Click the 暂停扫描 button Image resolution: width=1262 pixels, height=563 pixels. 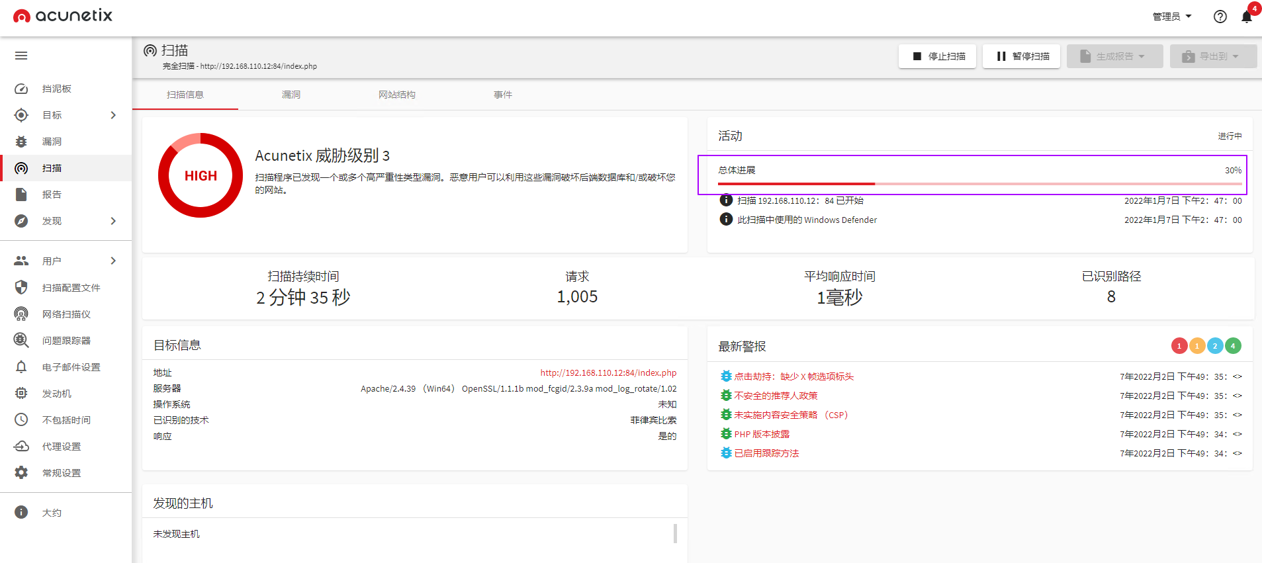[1021, 56]
